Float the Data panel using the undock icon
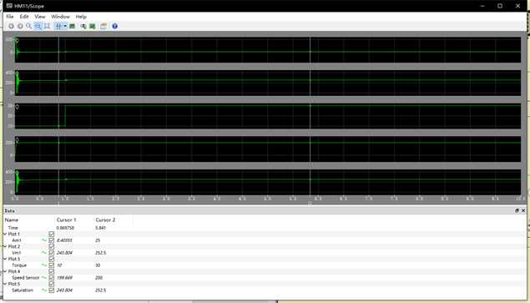530x303 pixels. click(x=517, y=210)
